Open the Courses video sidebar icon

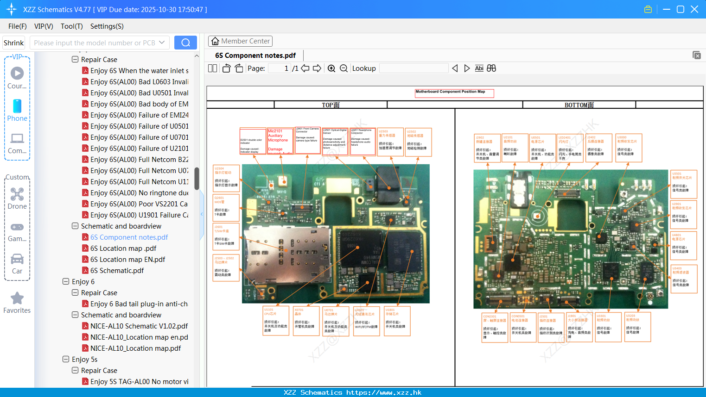(17, 73)
